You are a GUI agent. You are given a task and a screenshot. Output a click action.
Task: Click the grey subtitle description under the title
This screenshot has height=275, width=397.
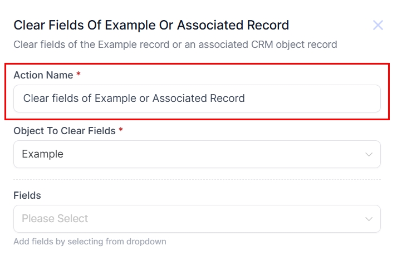(175, 44)
